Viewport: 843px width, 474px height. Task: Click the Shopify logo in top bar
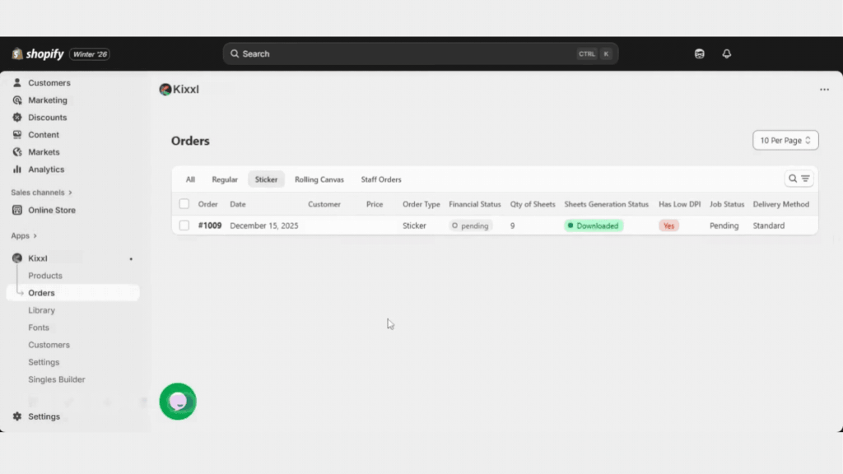pos(38,54)
